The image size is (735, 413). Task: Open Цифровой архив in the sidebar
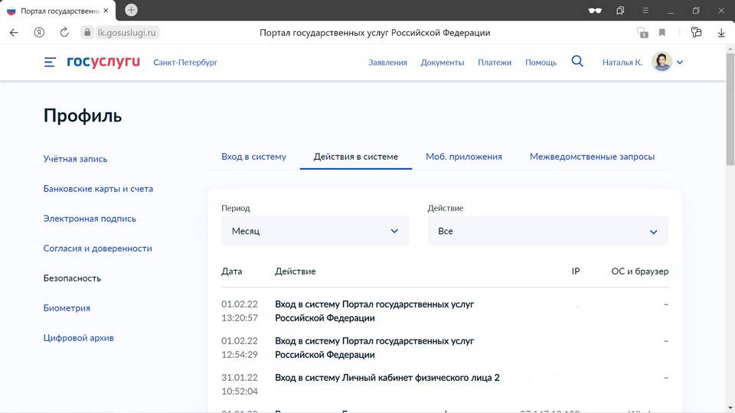click(x=78, y=338)
